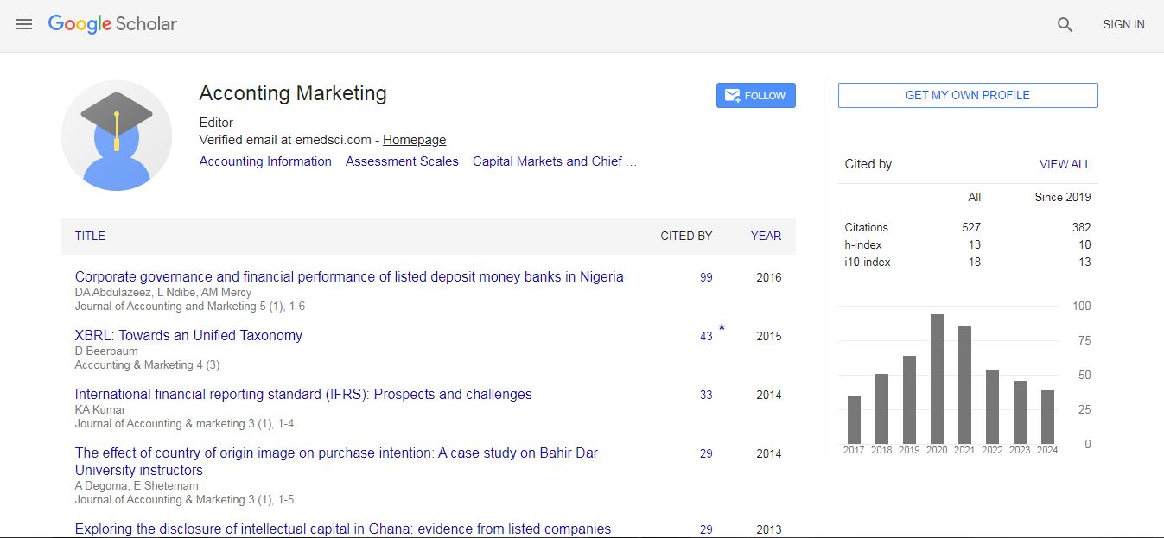Image resolution: width=1164 pixels, height=538 pixels.
Task: Open the Capital Markets and Chief topic
Action: (554, 161)
